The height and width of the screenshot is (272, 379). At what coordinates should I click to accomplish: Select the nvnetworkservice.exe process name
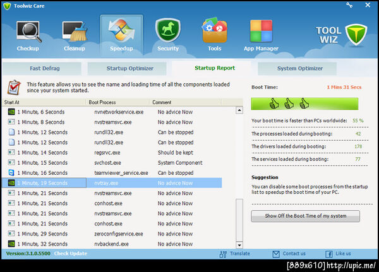click(119, 112)
